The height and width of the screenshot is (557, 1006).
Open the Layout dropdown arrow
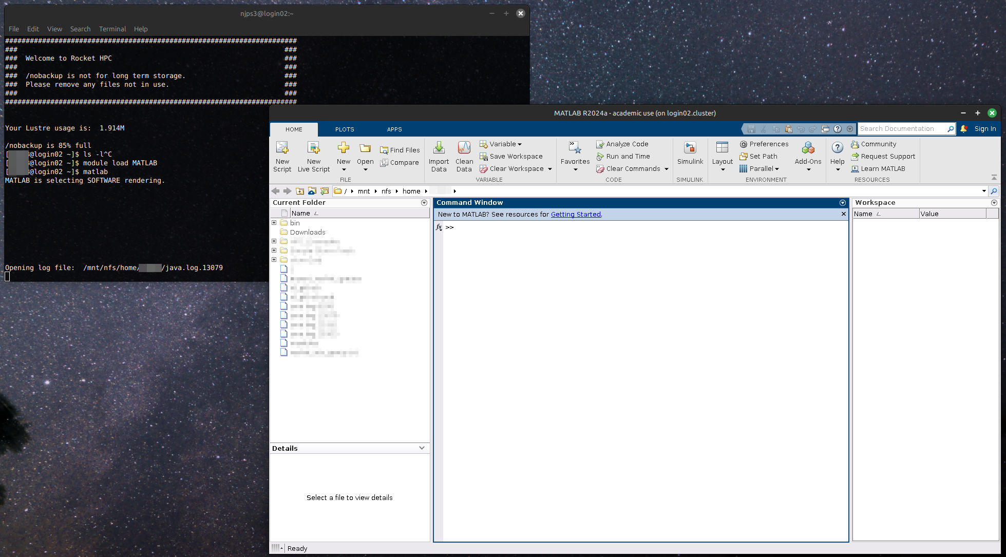722,169
